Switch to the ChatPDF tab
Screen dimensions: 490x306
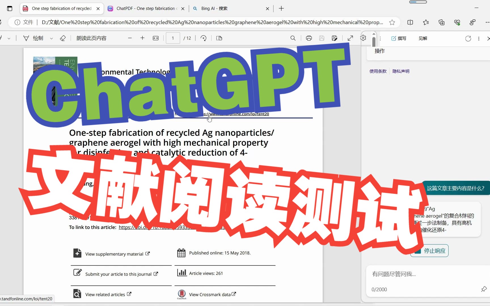point(146,8)
